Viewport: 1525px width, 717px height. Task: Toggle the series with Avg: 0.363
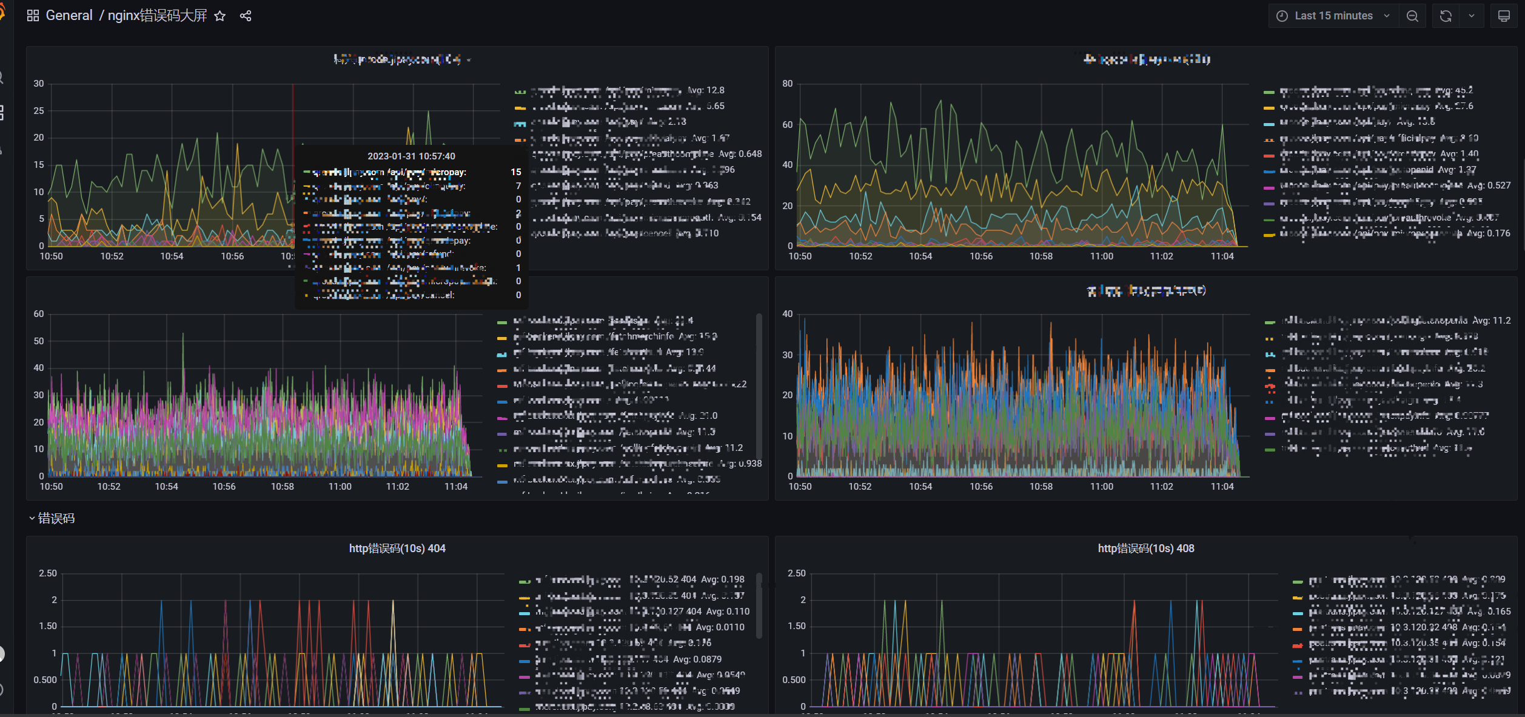click(x=625, y=186)
